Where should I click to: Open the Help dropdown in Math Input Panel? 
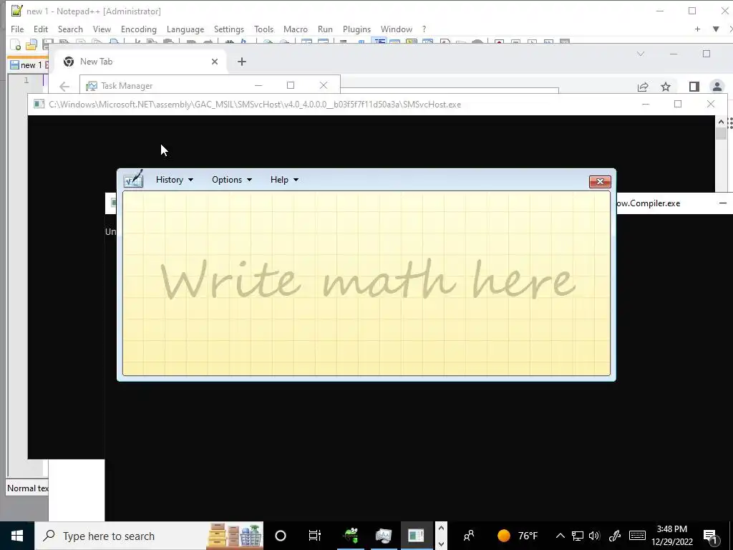[x=284, y=180]
